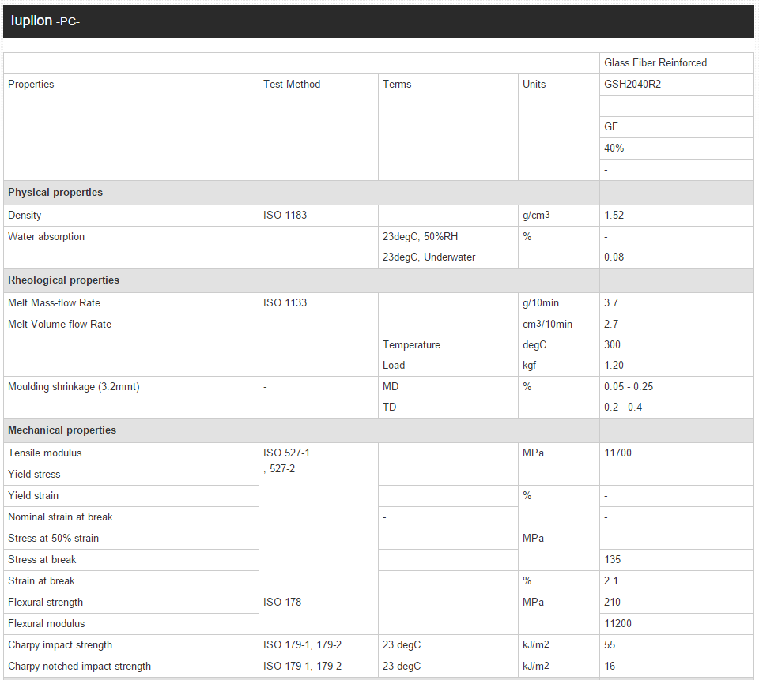
Task: Click the Physical properties section heading
Action: pos(55,193)
